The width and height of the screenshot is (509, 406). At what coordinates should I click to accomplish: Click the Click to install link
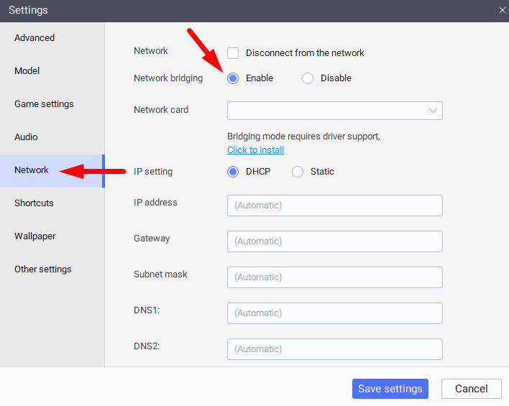[x=255, y=150]
